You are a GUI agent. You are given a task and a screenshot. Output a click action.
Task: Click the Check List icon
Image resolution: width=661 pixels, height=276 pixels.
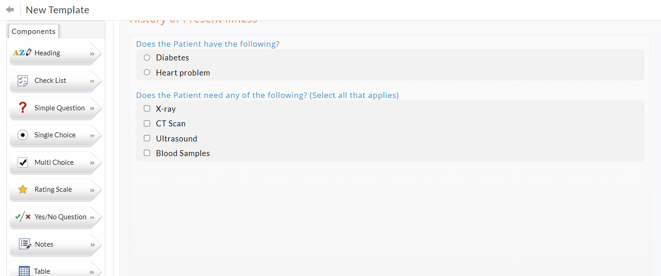click(x=22, y=81)
